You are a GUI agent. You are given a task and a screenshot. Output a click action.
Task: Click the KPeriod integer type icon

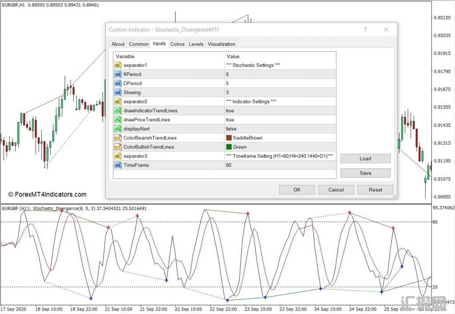tap(118, 74)
